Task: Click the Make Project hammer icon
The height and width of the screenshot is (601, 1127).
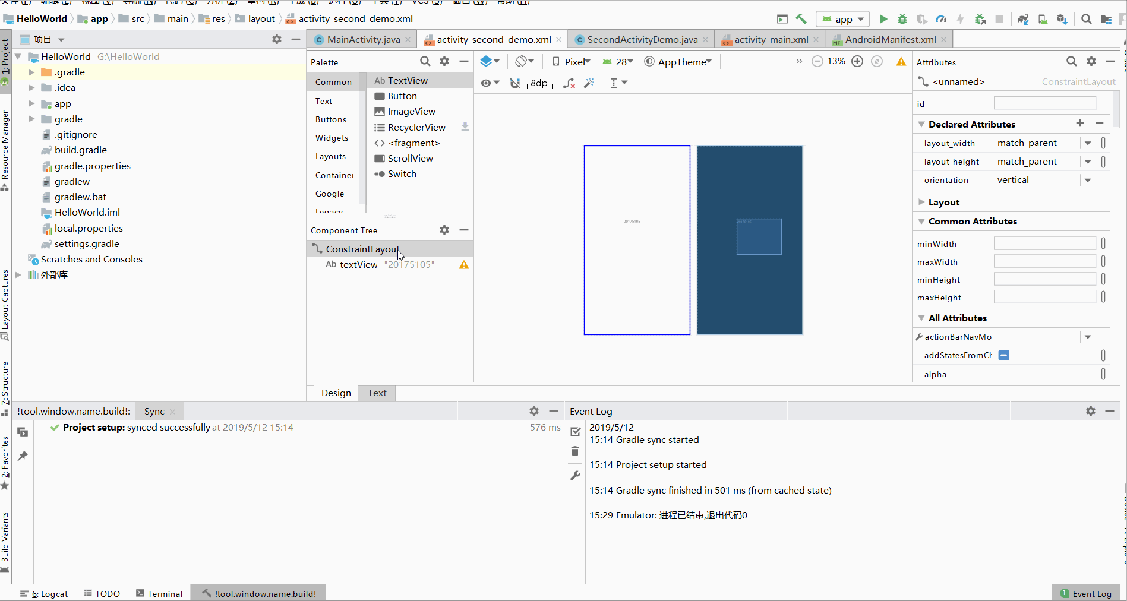Action: (x=801, y=19)
